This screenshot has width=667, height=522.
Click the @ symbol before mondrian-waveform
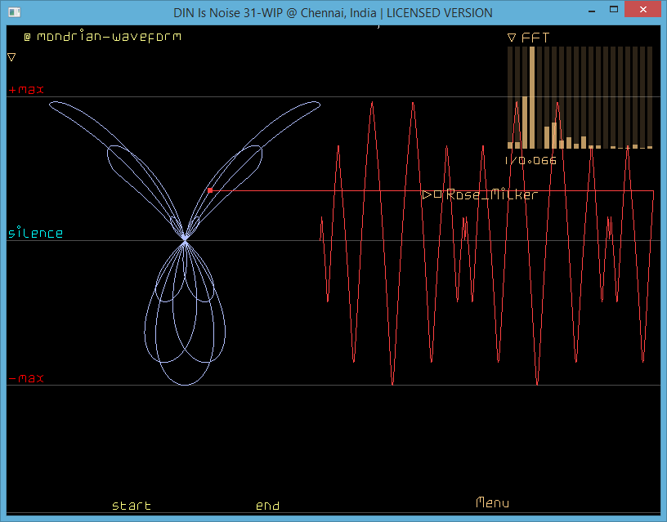tap(27, 37)
